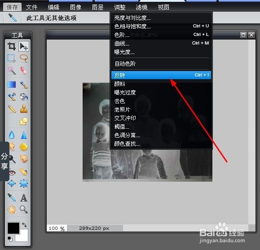Select the Spot Heal bandage tool
260x250 pixels.
pos(24,172)
